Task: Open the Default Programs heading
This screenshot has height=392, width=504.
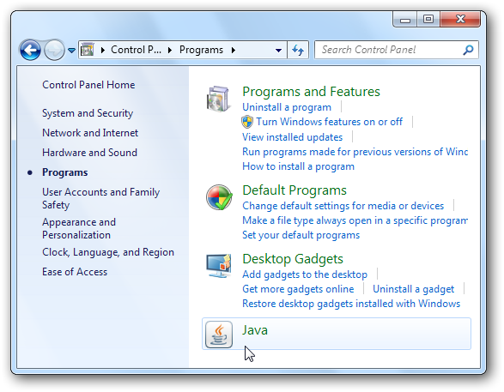Action: click(x=295, y=190)
